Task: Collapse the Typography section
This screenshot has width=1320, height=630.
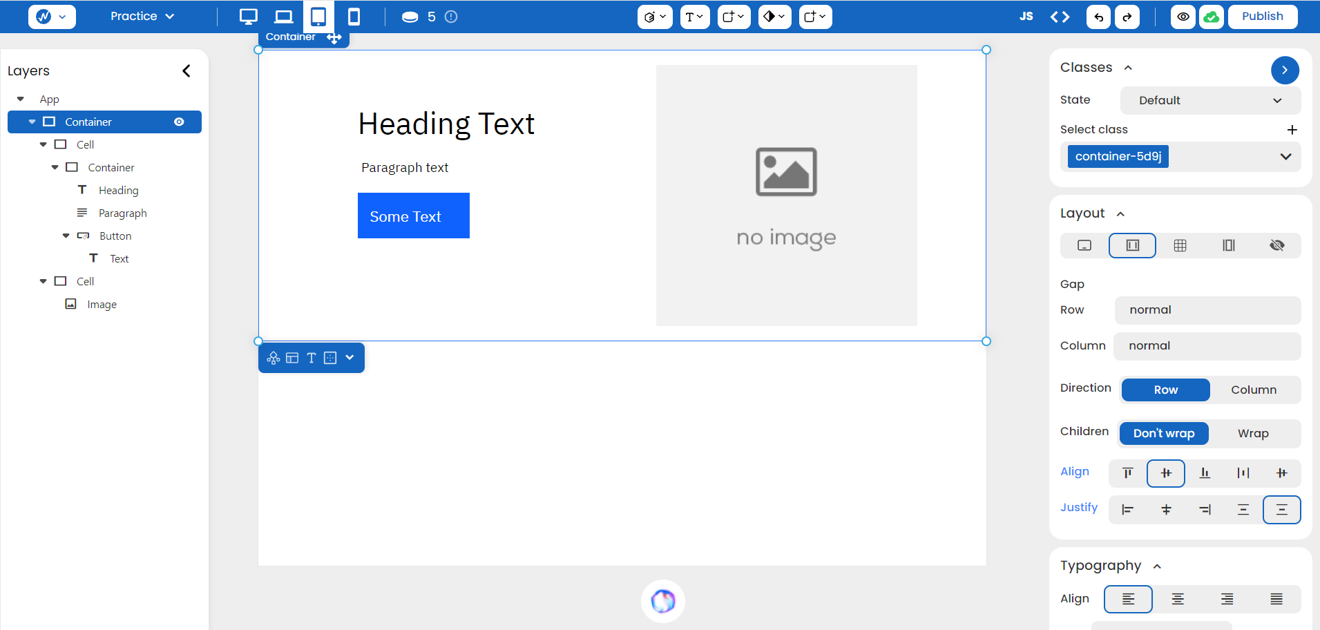Action: [x=1157, y=566]
